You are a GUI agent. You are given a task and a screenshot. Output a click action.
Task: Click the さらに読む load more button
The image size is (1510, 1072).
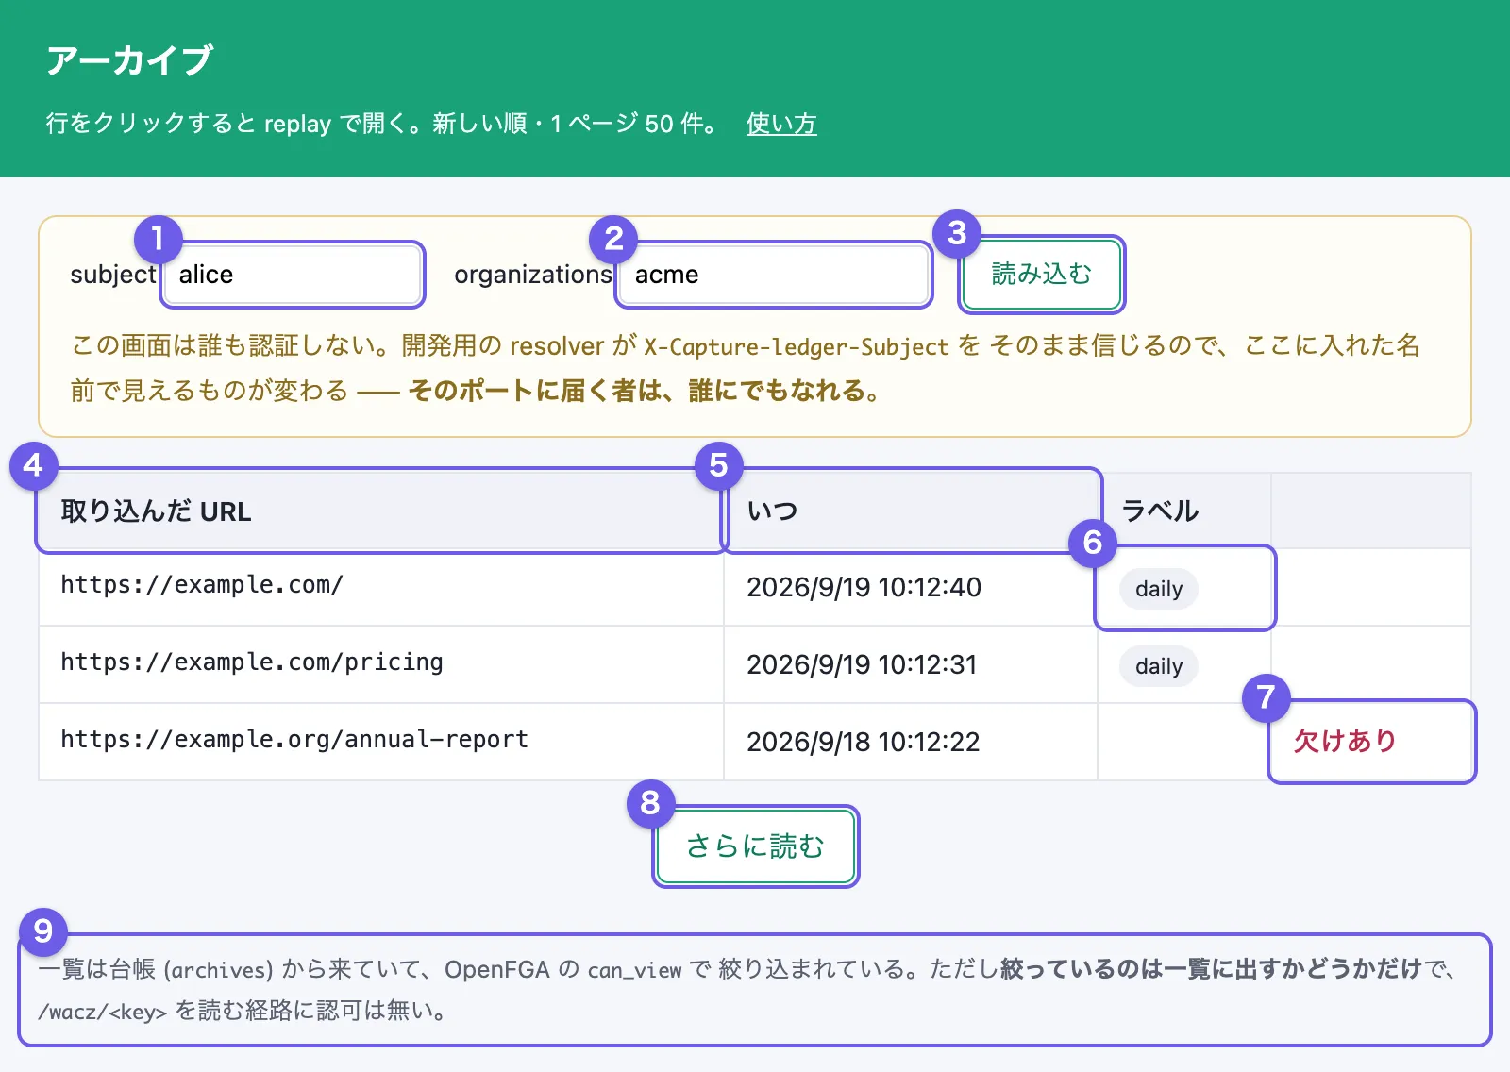pos(755,846)
